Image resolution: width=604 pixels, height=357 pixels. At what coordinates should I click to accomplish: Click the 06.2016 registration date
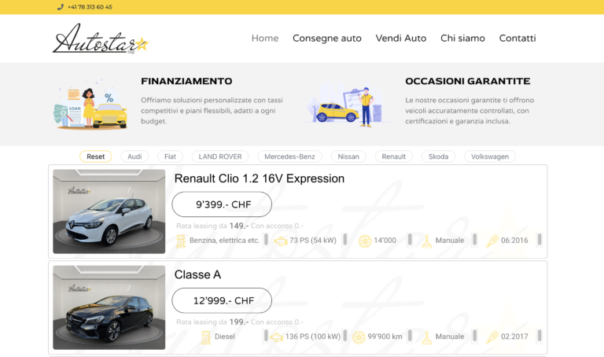(514, 241)
